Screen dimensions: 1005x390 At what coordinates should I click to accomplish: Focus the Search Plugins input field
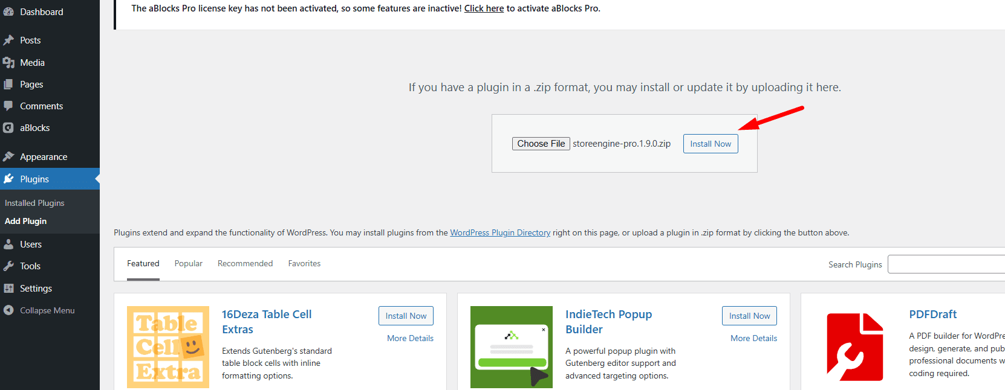946,264
